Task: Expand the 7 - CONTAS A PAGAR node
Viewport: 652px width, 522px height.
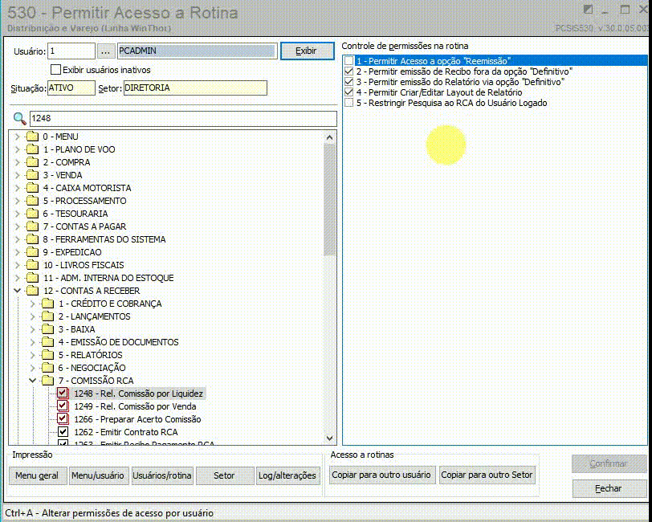Action: [18, 226]
